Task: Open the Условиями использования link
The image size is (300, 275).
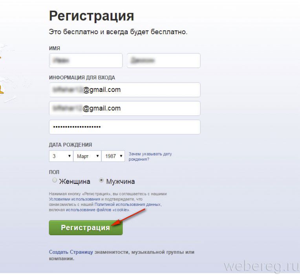Action: click(75, 199)
